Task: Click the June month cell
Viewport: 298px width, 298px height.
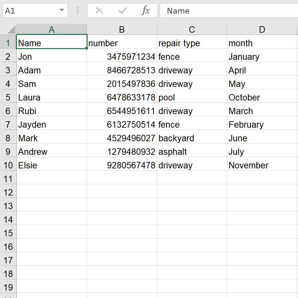Action: click(x=262, y=137)
